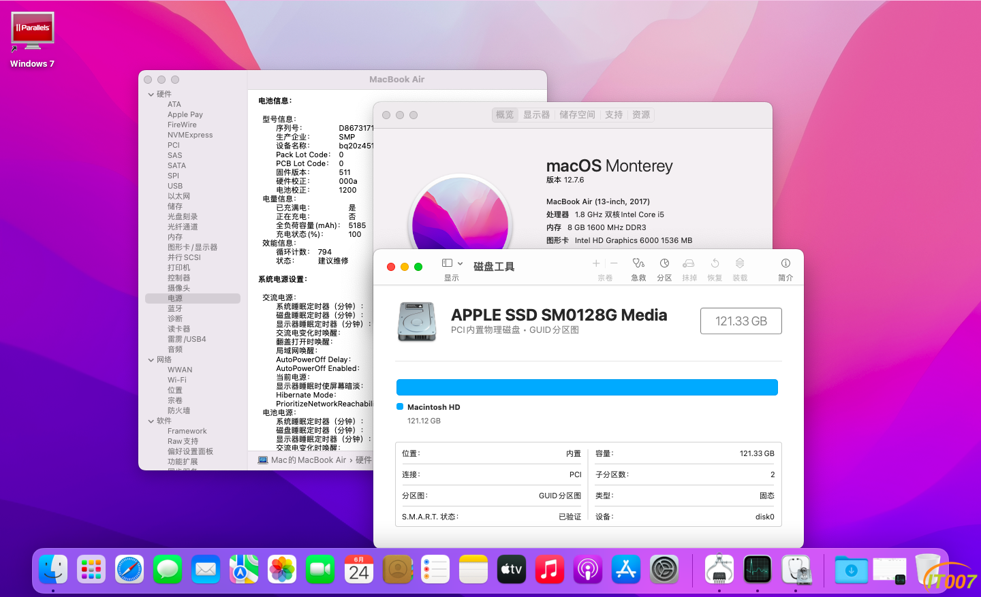Open Photos from the Dock

(282, 569)
